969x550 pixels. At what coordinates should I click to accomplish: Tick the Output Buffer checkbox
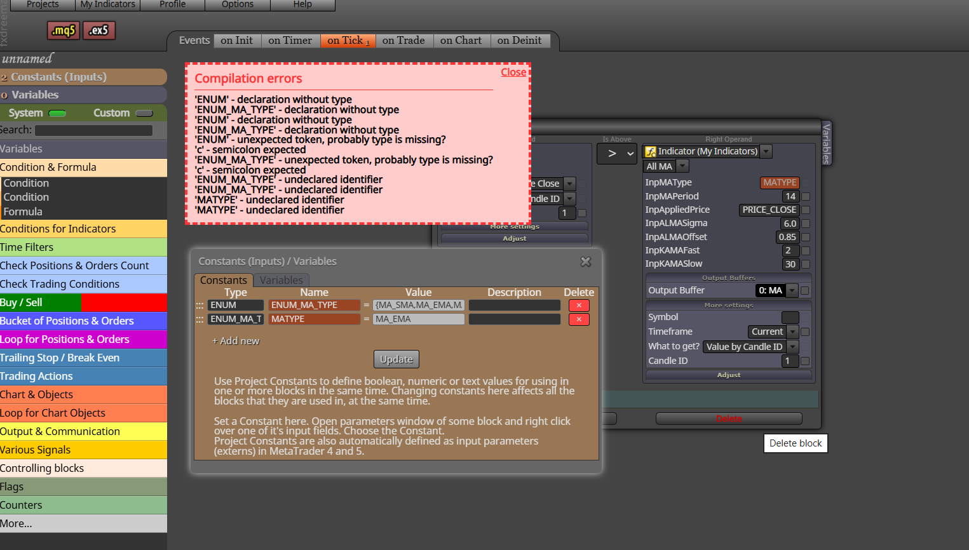coord(805,291)
